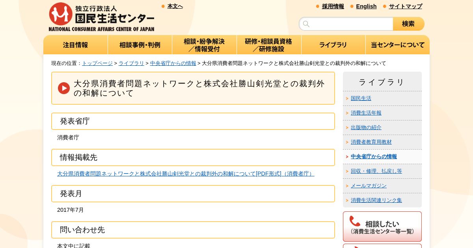Open the 研修・相談員資格／研修施設 navigation tab

pos(269,45)
